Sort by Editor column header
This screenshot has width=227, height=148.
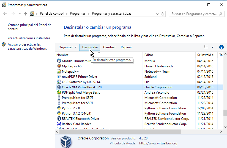(169, 55)
